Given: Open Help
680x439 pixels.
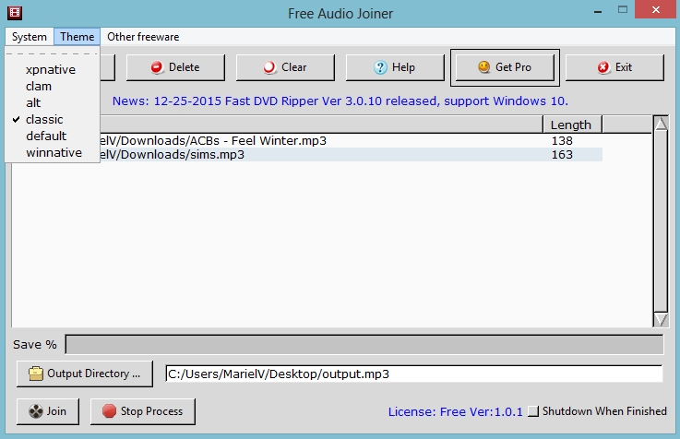Looking at the screenshot, I should pyautogui.click(x=395, y=67).
